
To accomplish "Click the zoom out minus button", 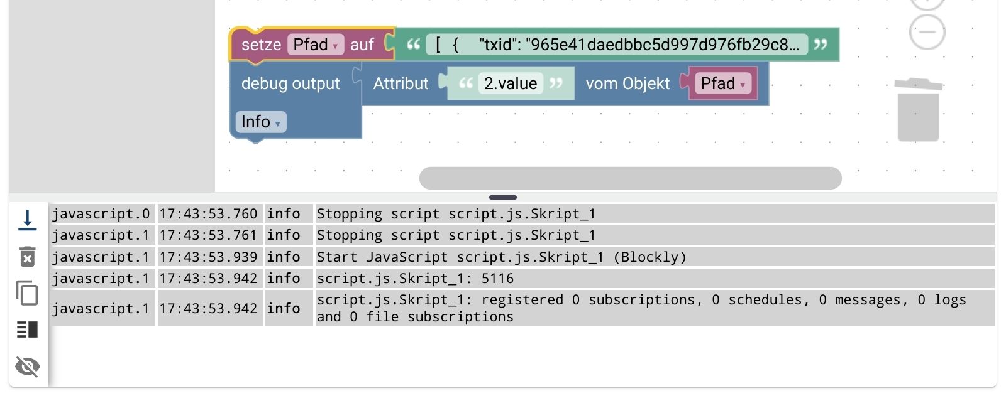I will coord(927,31).
